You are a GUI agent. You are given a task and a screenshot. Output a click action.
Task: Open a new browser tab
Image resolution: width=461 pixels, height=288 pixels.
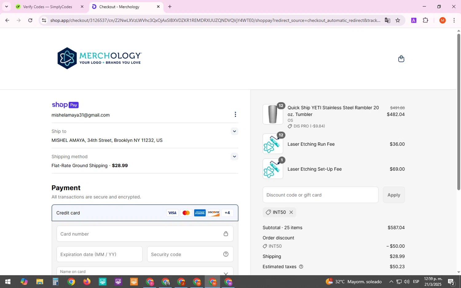[170, 7]
